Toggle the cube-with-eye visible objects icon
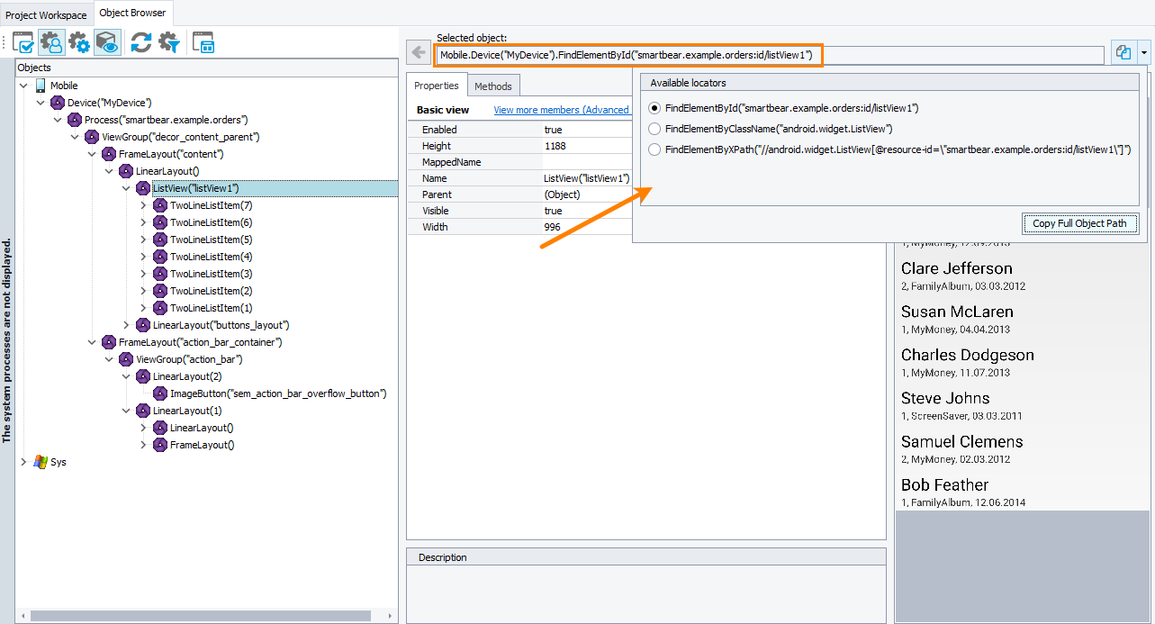The width and height of the screenshot is (1155, 624). pos(107,42)
